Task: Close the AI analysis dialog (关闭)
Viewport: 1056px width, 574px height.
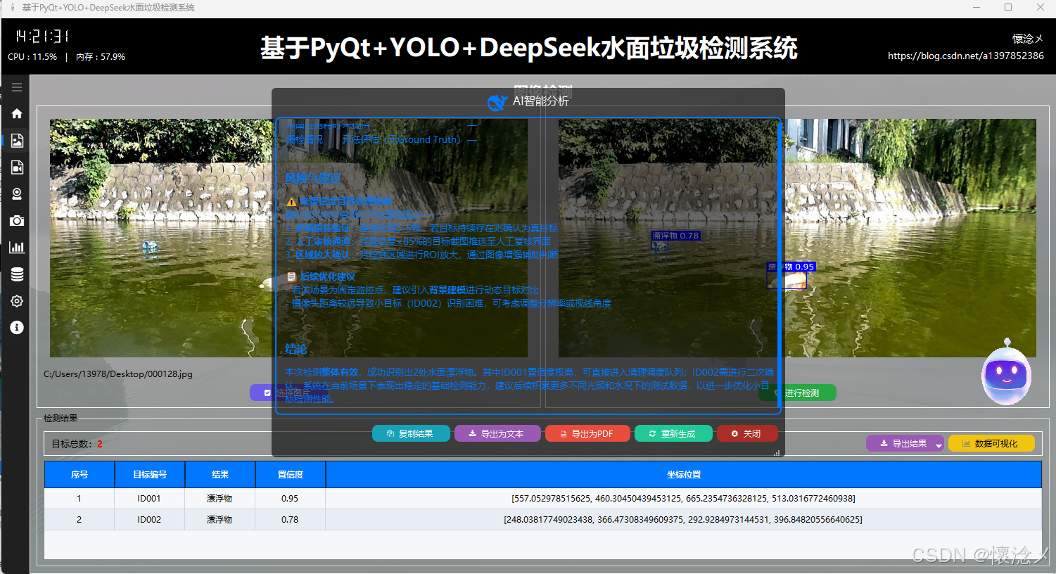Action: coord(747,433)
